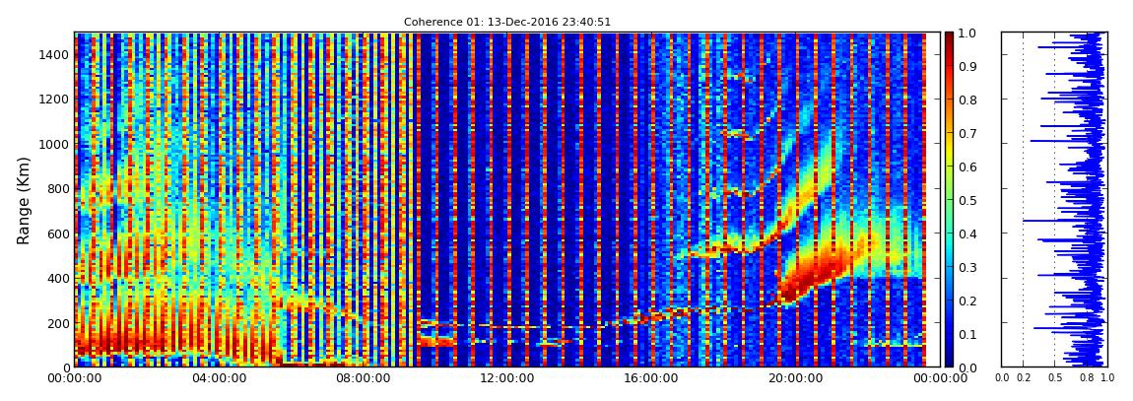Click the 1400 range tick label
Viewport: 1133px width, 401px height.
point(54,55)
